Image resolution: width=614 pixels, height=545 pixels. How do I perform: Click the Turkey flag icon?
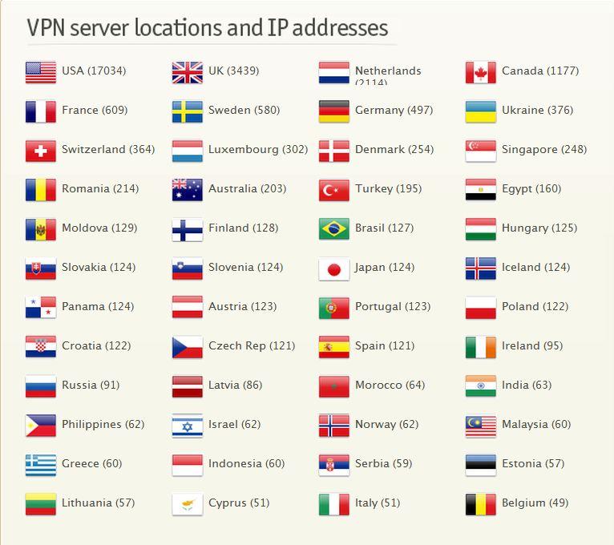334,190
